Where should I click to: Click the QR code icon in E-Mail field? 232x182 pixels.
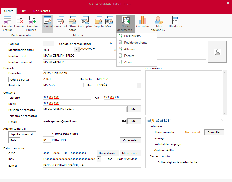click(124, 122)
